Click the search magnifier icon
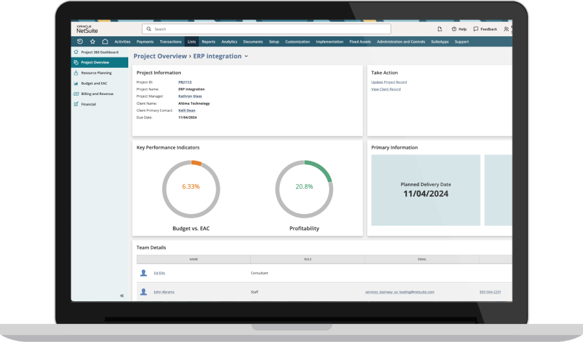The width and height of the screenshot is (583, 342). (x=149, y=29)
